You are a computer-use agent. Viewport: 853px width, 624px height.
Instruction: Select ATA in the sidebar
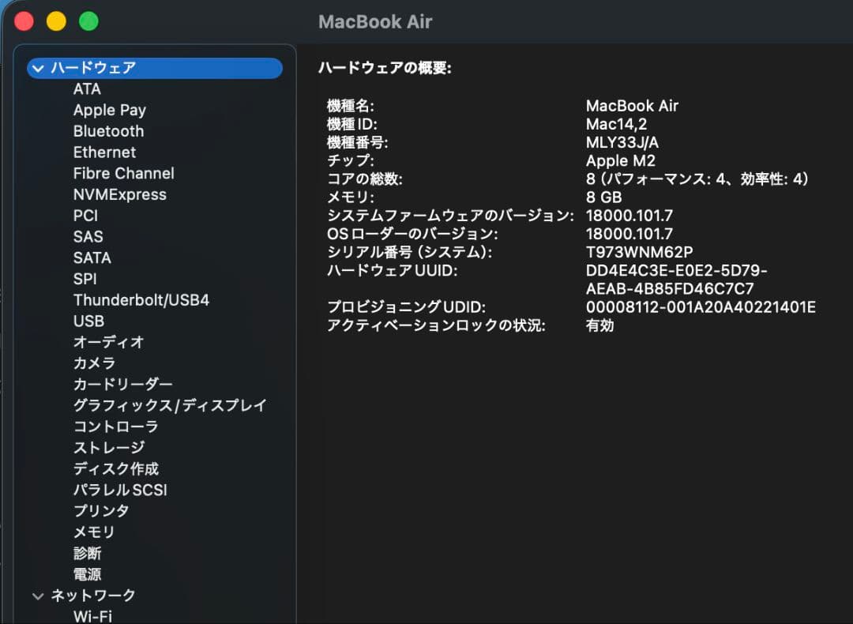pos(87,89)
